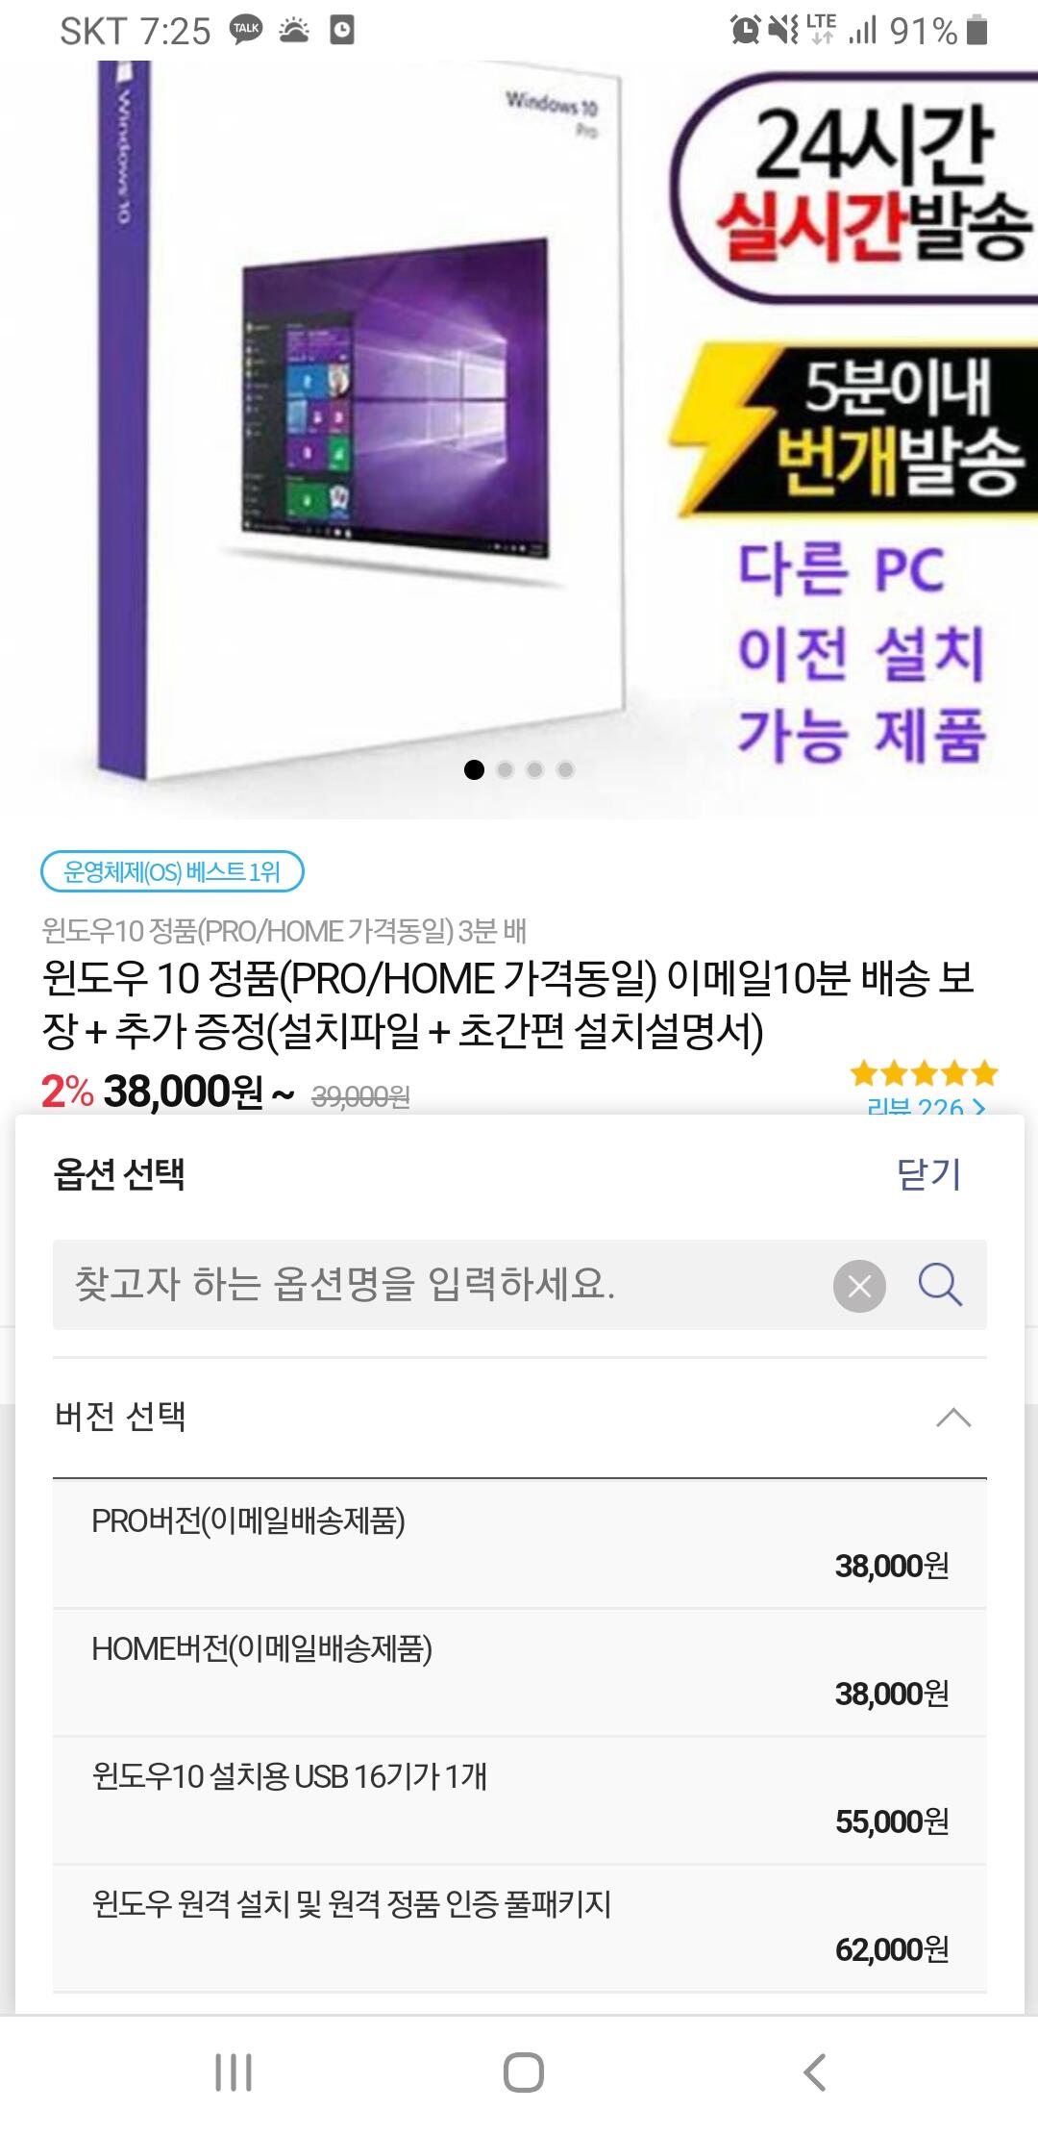Collapse the 버전 선택 section chevron
The image size is (1038, 2135).
[x=953, y=1418]
